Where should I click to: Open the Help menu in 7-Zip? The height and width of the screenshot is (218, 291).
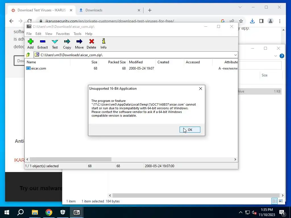pyautogui.click(x=89, y=34)
